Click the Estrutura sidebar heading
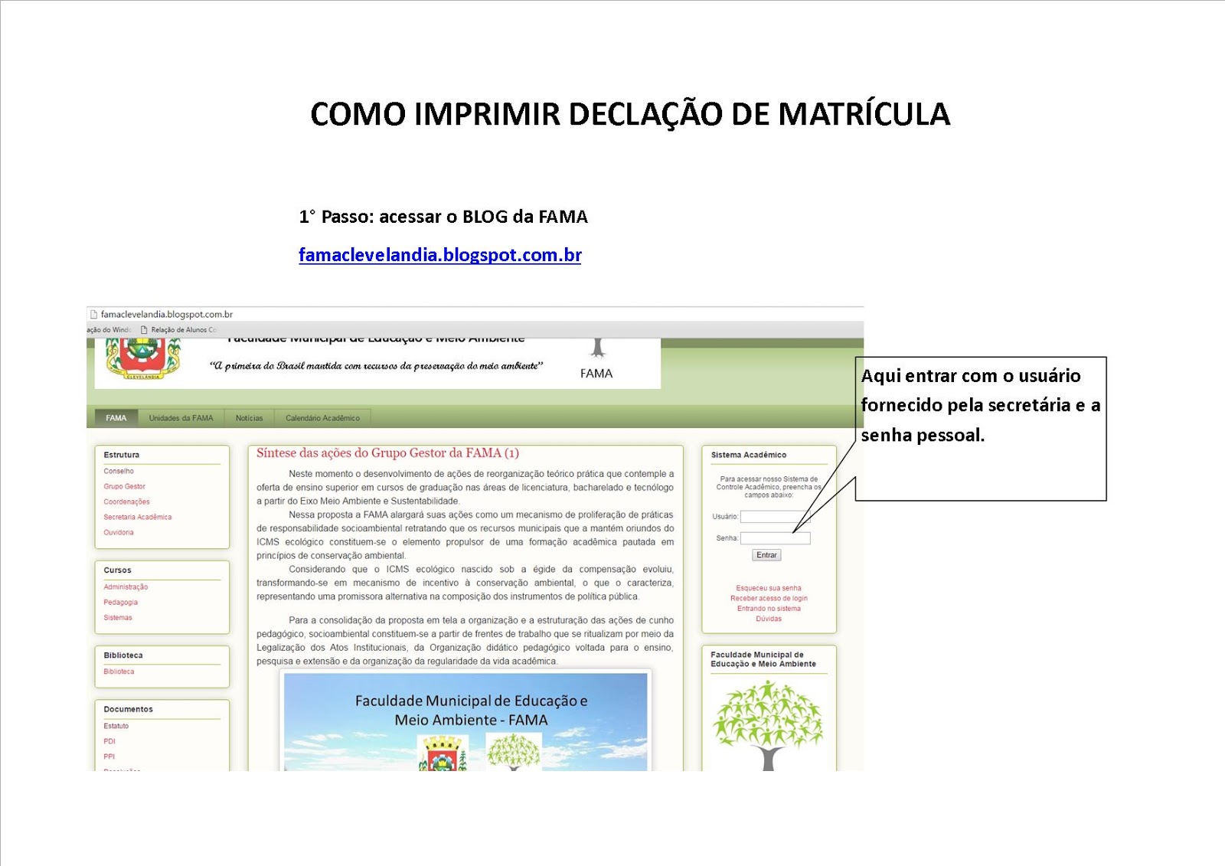 [x=122, y=455]
